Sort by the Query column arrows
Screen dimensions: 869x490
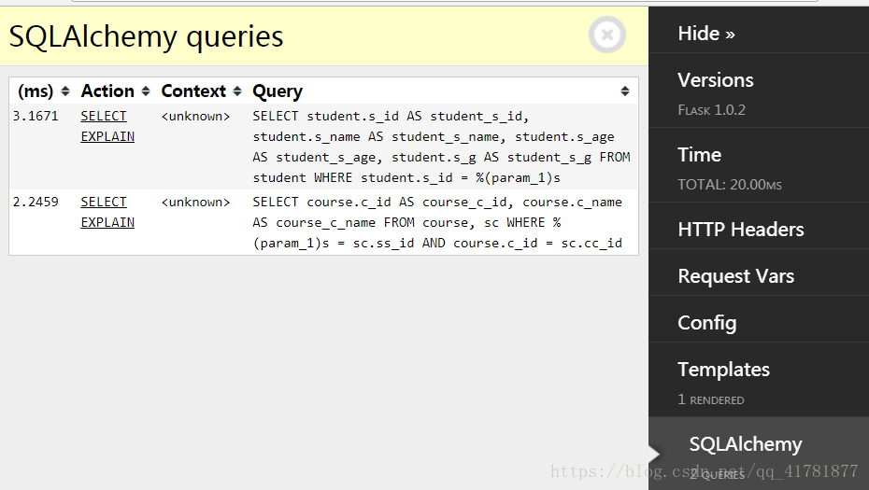click(624, 91)
